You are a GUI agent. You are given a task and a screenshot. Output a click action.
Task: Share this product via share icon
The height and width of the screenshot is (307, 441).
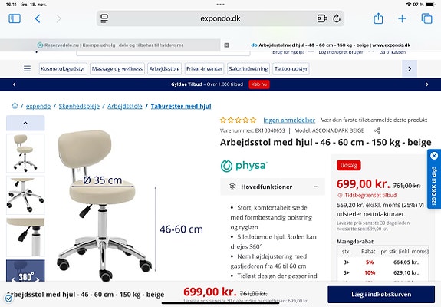[377, 130]
